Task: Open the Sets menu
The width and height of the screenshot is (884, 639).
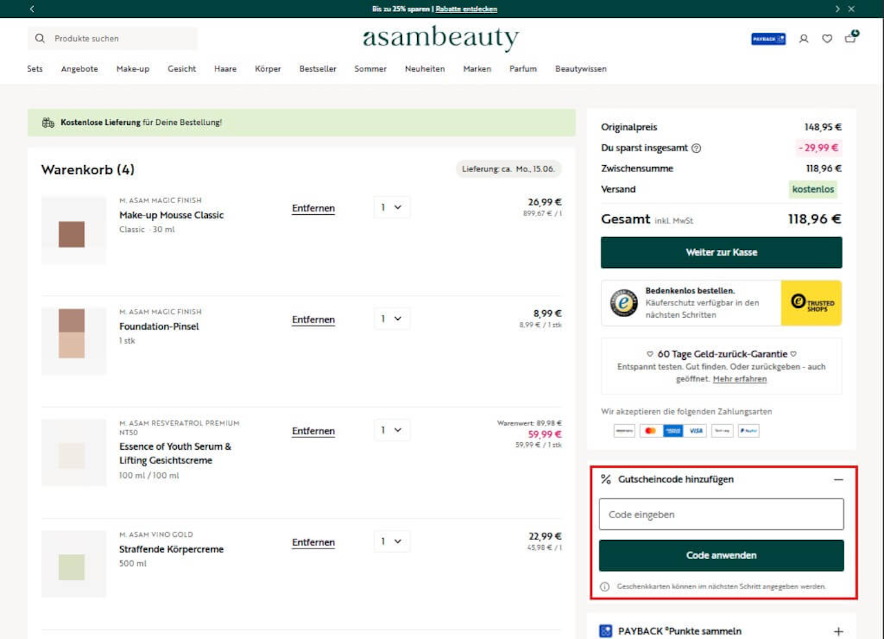Action: coord(35,69)
